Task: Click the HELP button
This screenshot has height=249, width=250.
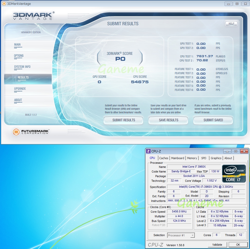Action: coord(231,24)
